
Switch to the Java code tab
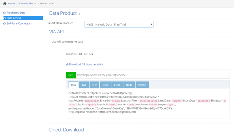point(73,85)
